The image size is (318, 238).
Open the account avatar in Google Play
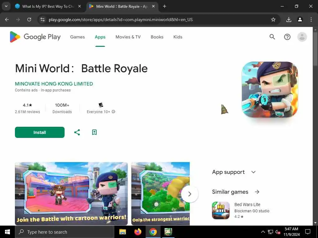pyautogui.click(x=302, y=37)
